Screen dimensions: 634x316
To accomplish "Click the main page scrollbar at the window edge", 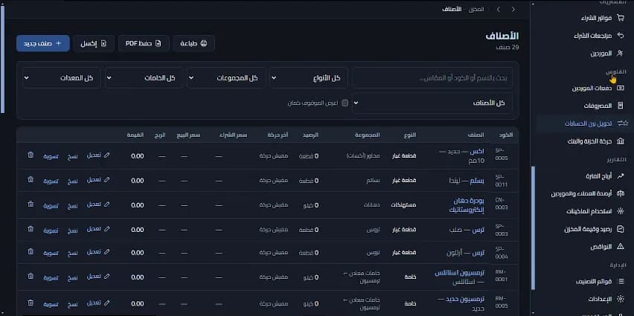I will 2,59.
